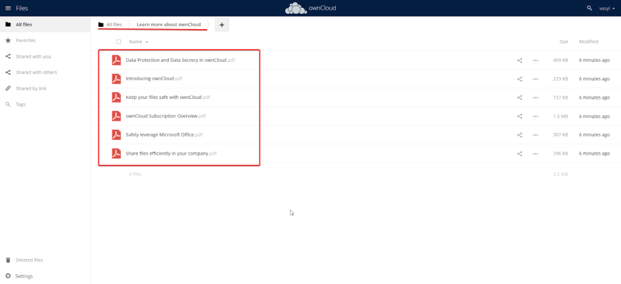Go to Shared with others section
This screenshot has height=284, width=621.
pos(36,72)
